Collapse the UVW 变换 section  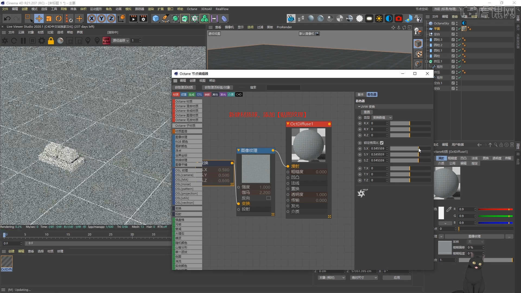point(359,107)
